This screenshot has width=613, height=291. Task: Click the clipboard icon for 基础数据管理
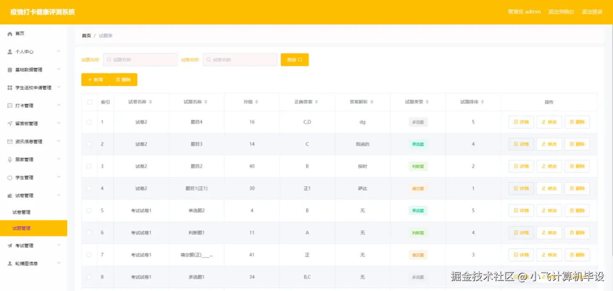[x=10, y=70]
